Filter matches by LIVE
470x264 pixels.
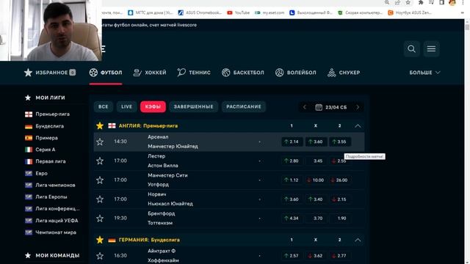pyautogui.click(x=126, y=106)
